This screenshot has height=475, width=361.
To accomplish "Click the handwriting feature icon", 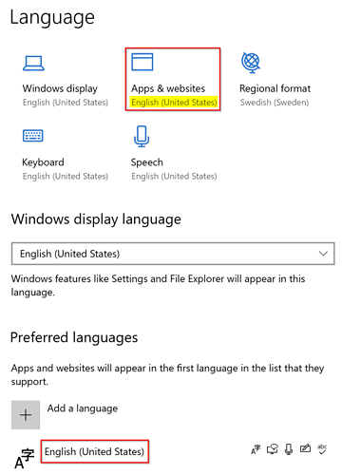I will point(305,448).
